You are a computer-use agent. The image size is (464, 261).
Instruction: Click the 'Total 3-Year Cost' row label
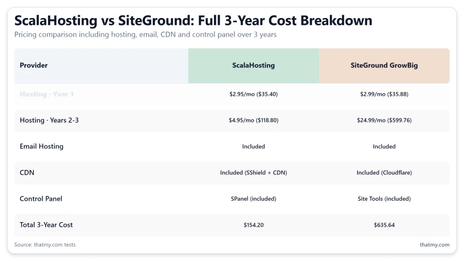(46, 225)
